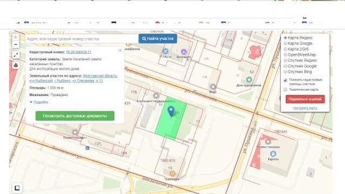Toggle cadastral boundaries display checkbox
345x194 pixels.
pyautogui.click(x=285, y=80)
